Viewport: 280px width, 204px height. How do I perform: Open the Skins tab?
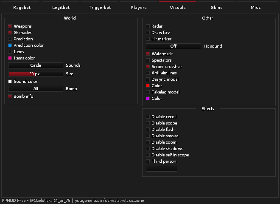(217, 8)
